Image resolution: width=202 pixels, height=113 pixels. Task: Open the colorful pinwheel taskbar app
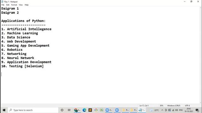coord(96,110)
